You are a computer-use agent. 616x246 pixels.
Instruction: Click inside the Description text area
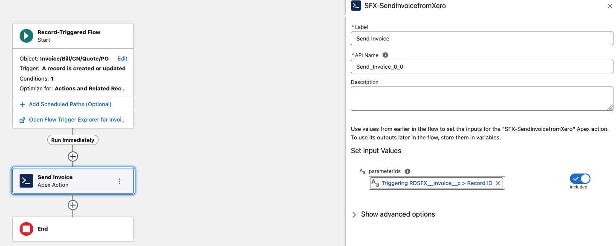[x=482, y=98]
